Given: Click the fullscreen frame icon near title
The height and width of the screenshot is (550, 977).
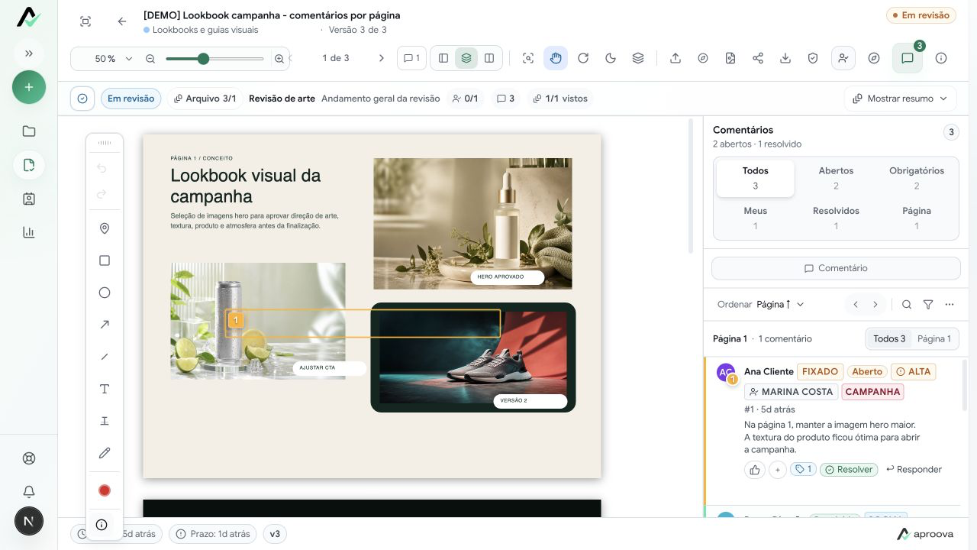Looking at the screenshot, I should click(85, 21).
